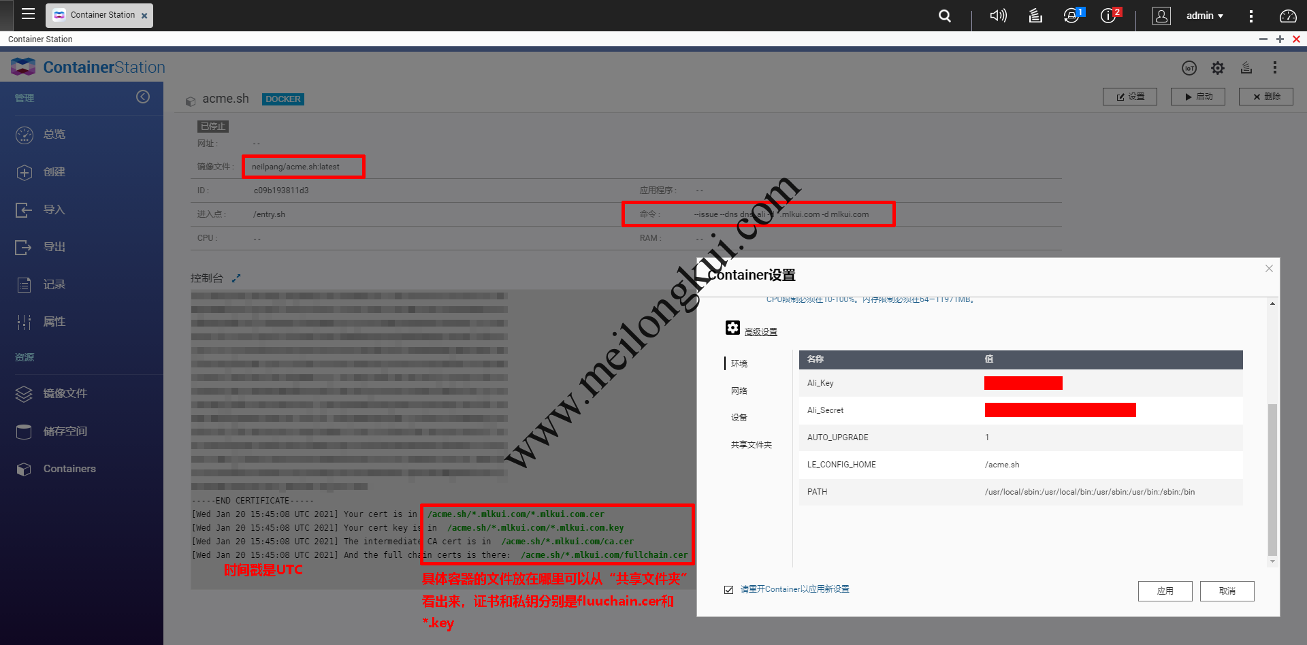1307x645 pixels.
Task: Click the entry point /entry.sh value
Action: tap(269, 214)
